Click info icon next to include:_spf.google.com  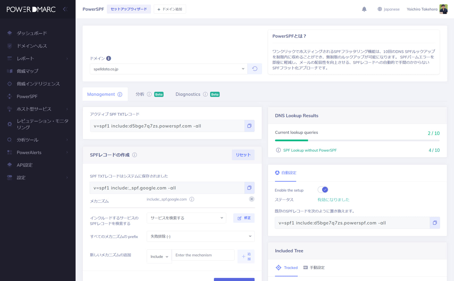pyautogui.click(x=192, y=199)
